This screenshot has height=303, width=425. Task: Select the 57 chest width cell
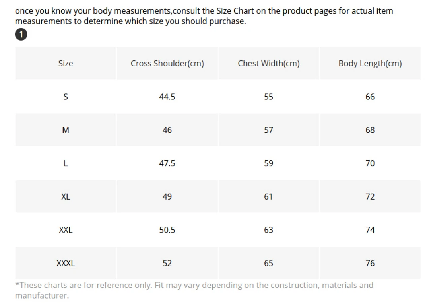point(268,130)
